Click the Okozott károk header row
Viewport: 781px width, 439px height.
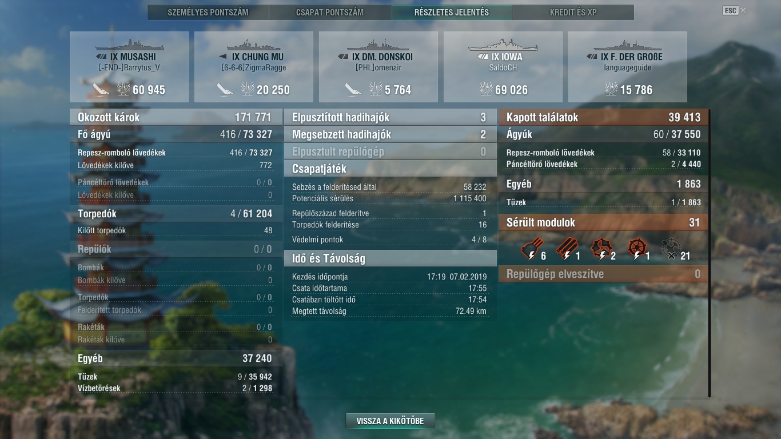tap(176, 117)
